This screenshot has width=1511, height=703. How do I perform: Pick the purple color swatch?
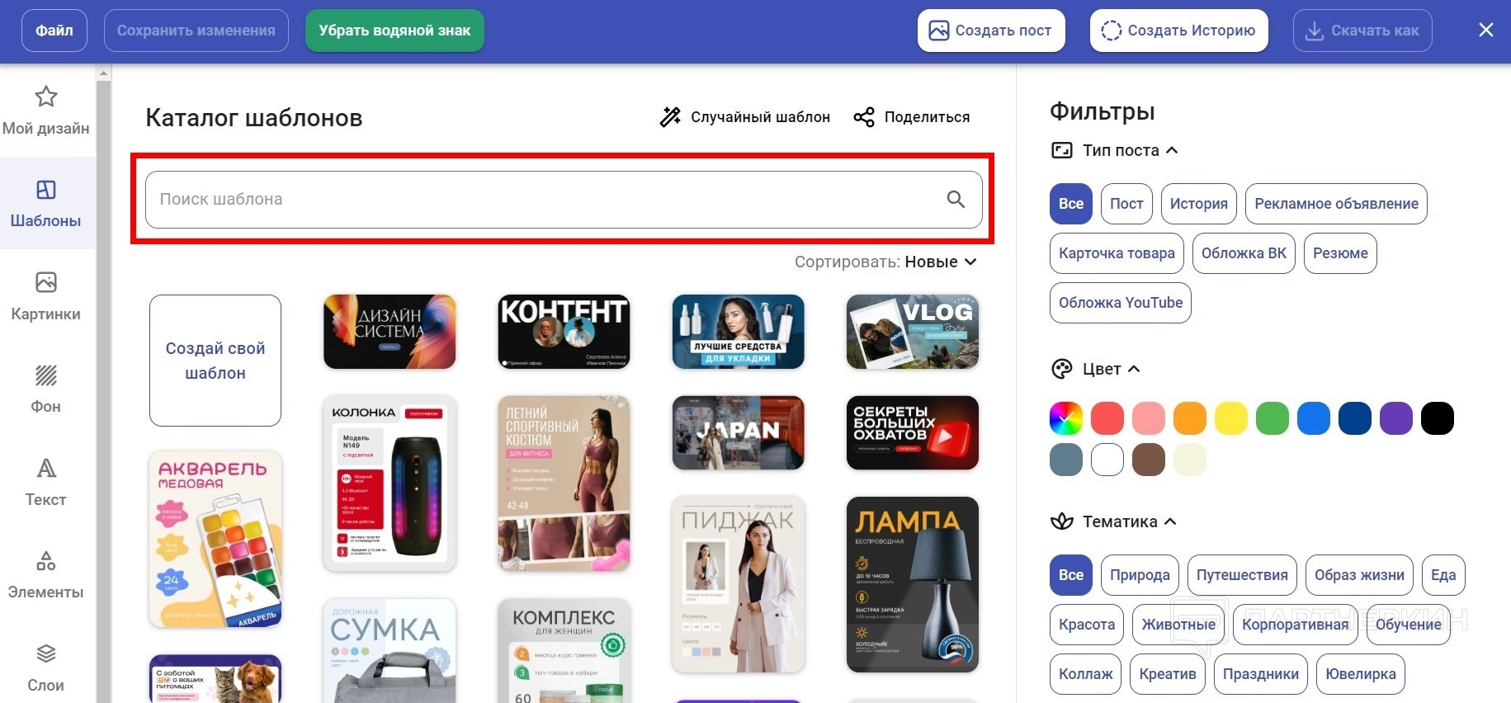click(x=1396, y=418)
